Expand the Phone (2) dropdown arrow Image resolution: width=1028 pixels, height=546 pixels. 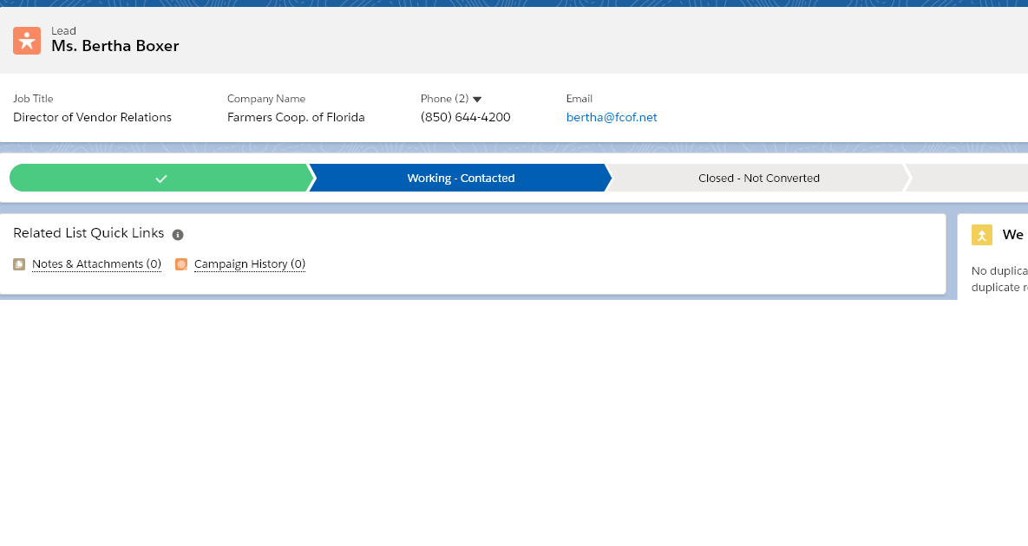477,100
